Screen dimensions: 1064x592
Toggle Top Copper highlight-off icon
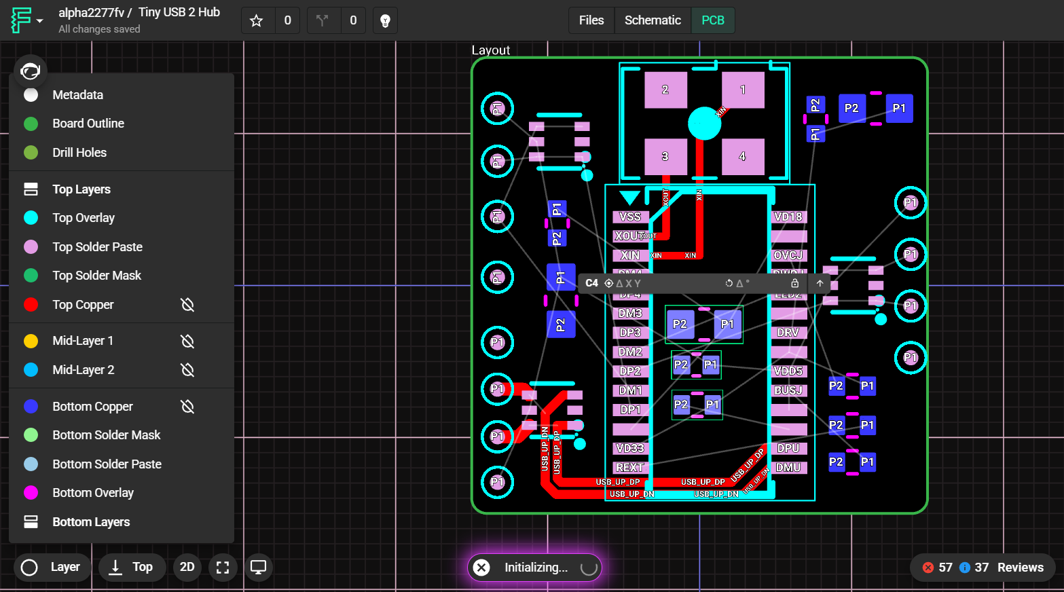188,305
